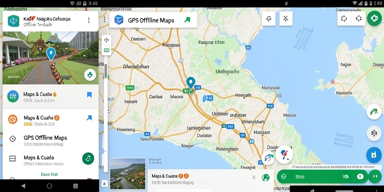Tap the small icon below the scrollbar
Image resolution: width=384 pixels, height=192 pixels.
click(x=105, y=183)
